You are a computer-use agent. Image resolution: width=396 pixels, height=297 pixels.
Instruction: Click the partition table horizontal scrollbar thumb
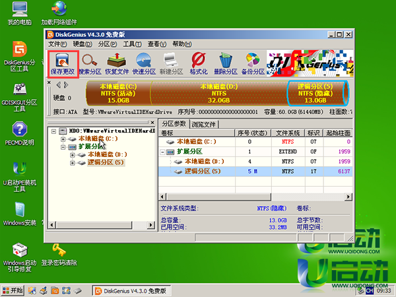(218, 197)
